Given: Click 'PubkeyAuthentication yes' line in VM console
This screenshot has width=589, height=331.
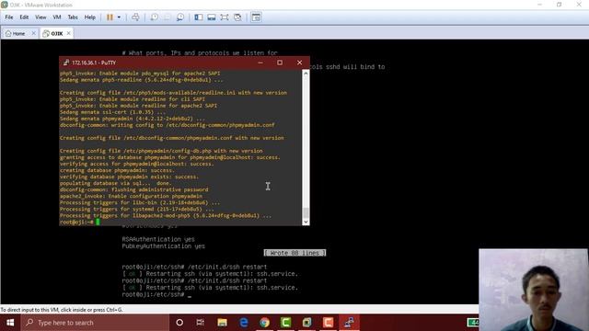Looking at the screenshot, I should [x=164, y=246].
